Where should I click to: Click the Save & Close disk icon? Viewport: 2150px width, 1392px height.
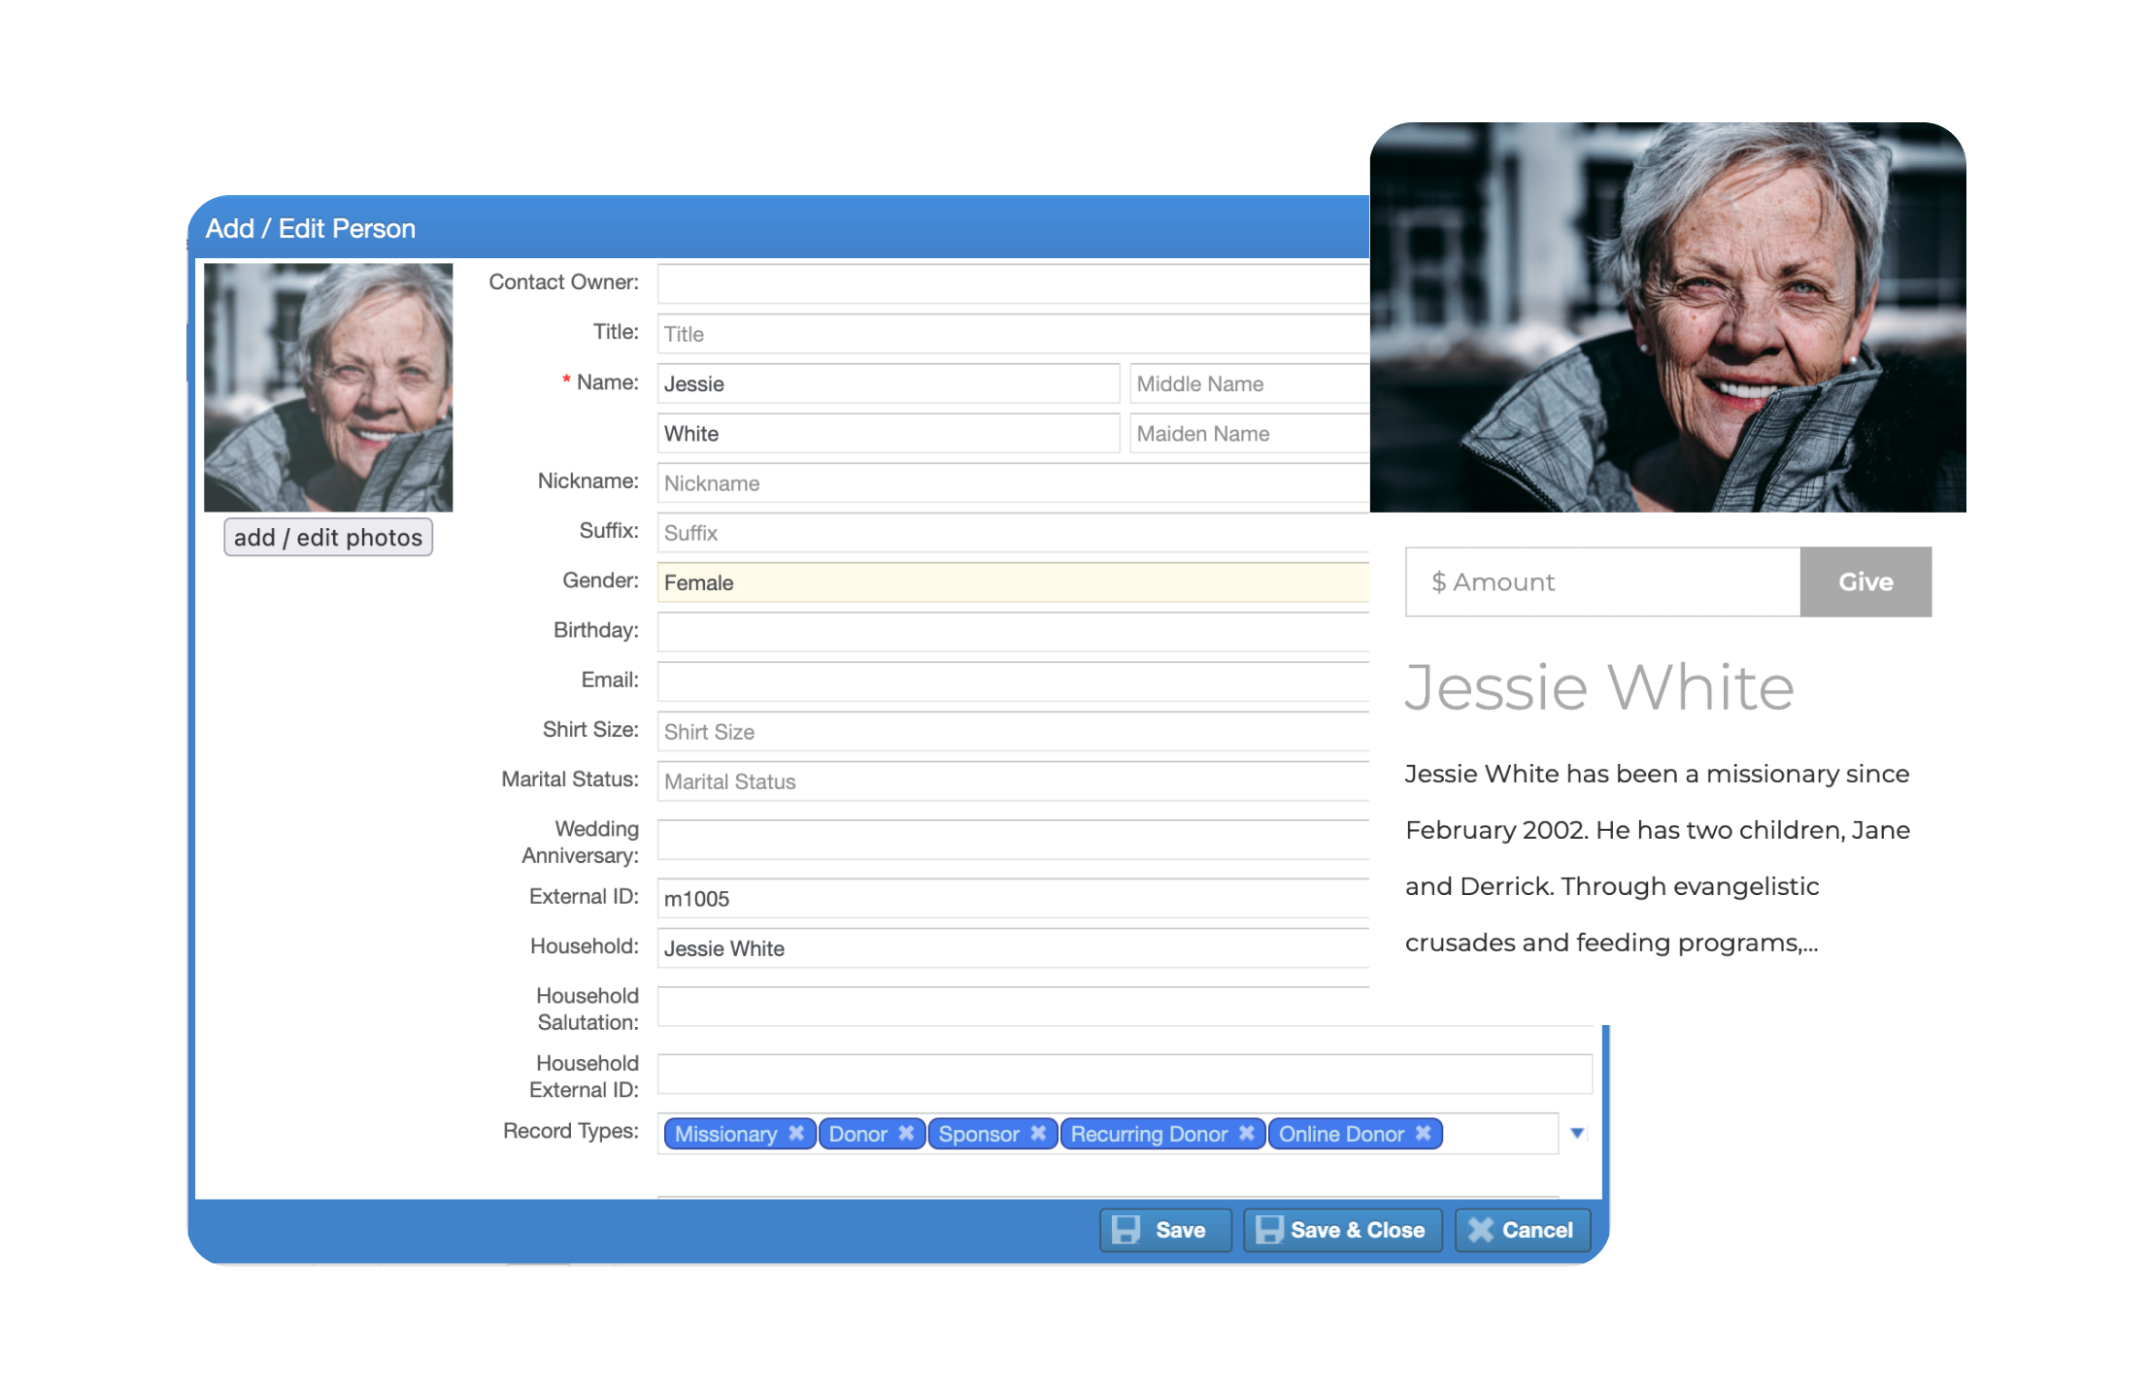[1268, 1230]
